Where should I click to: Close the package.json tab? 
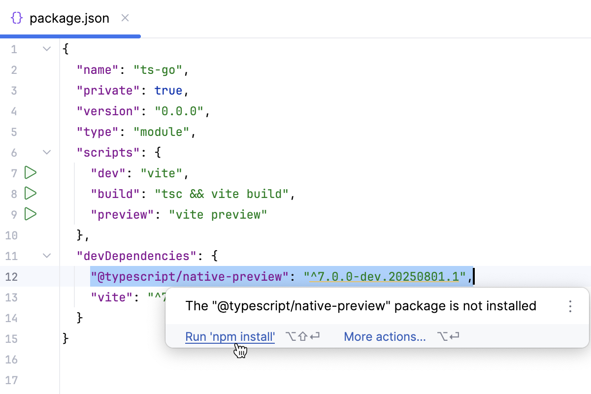click(125, 18)
